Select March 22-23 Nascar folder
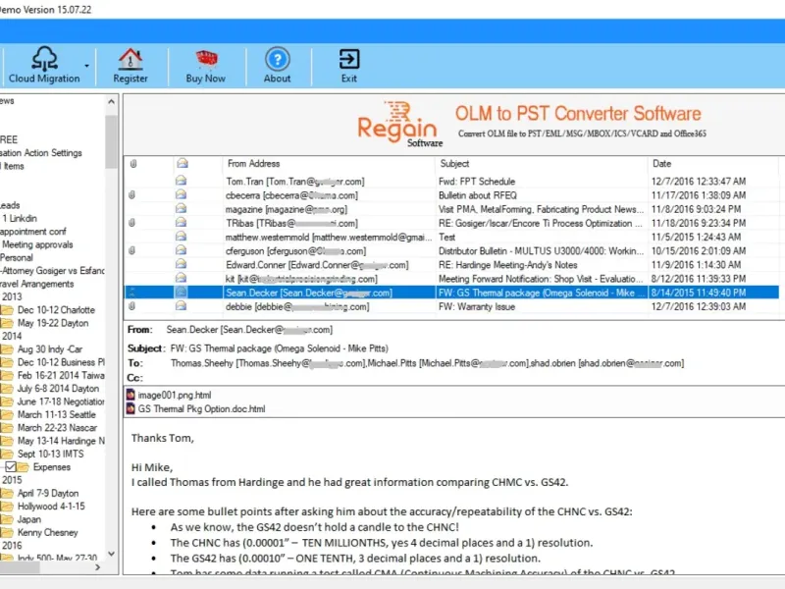Image resolution: width=785 pixels, height=589 pixels. (x=57, y=427)
